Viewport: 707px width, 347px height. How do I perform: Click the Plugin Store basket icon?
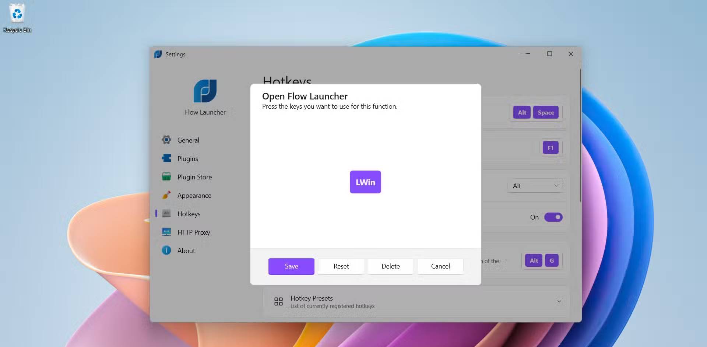point(166,177)
